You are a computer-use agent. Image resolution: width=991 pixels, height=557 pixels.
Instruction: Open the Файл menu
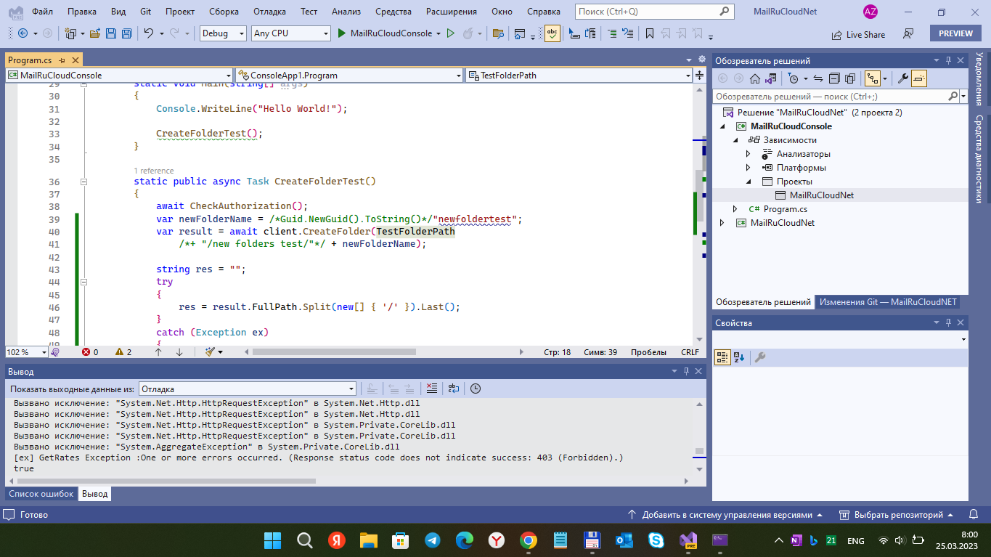click(42, 12)
